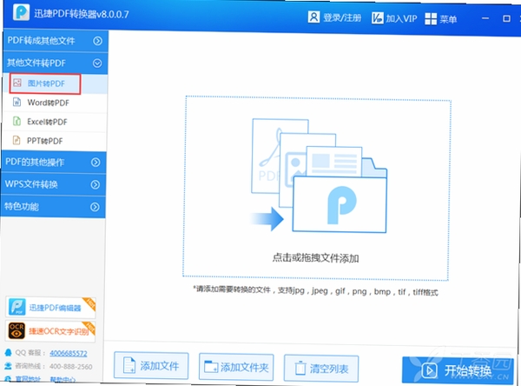
Task: Click the QQ penguin icon
Action: tap(9, 352)
